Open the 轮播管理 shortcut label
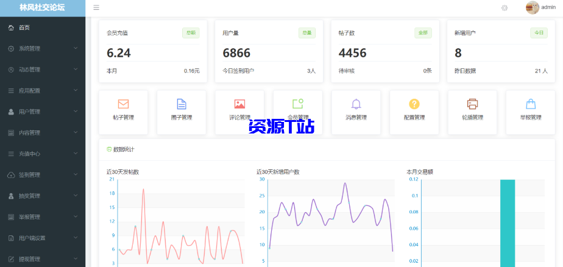 [473, 118]
